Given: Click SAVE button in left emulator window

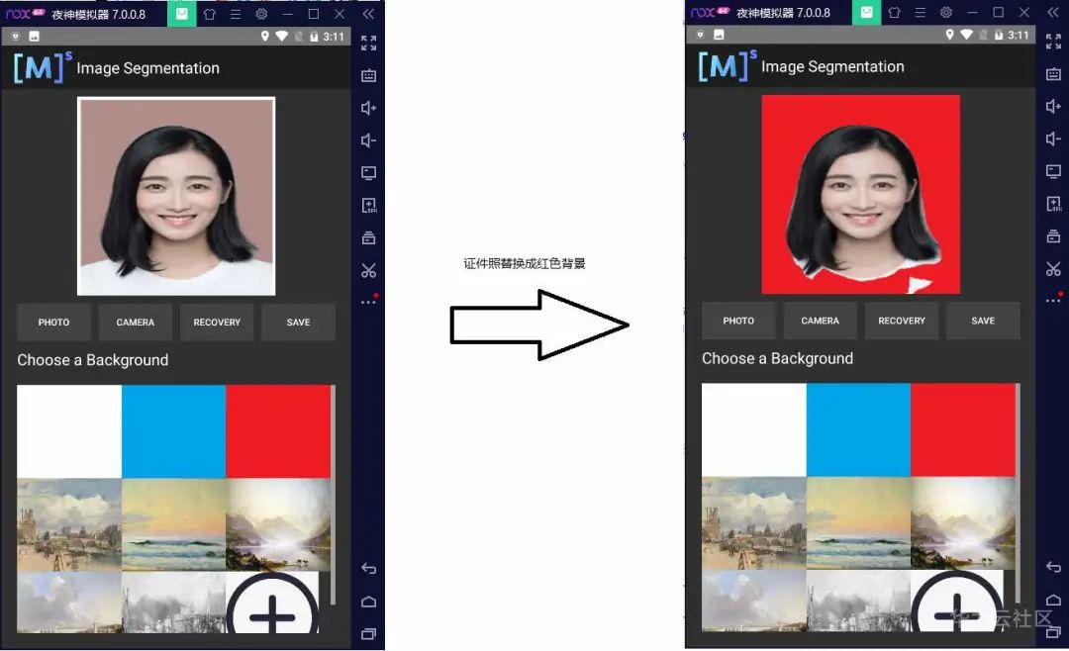Looking at the screenshot, I should [299, 322].
